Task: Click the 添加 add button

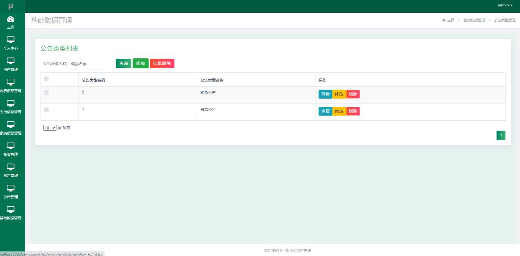Action: (x=141, y=63)
